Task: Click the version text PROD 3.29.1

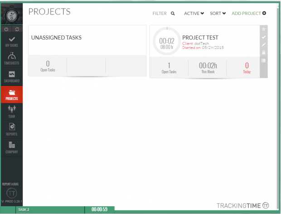Action: coord(12,201)
